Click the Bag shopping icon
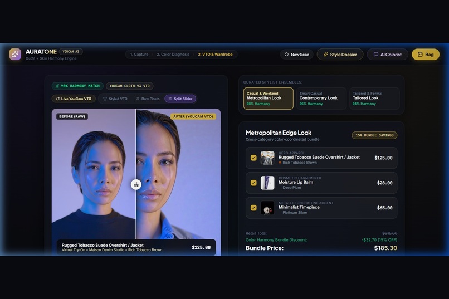Viewport: 449px width, 299px height. (420, 55)
